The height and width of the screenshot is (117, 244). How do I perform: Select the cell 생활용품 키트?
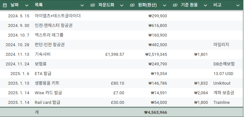pyautogui.click(x=47, y=83)
